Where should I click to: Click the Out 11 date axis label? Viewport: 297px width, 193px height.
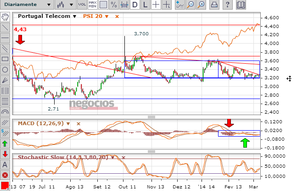127,187
